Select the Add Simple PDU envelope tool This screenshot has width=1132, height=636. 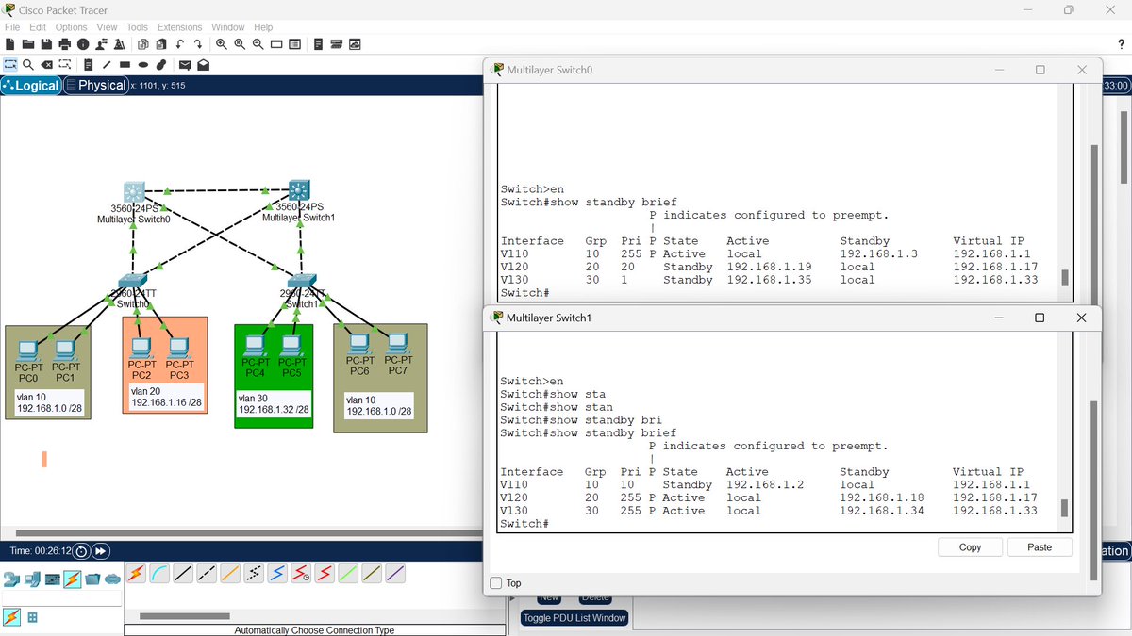click(x=185, y=64)
